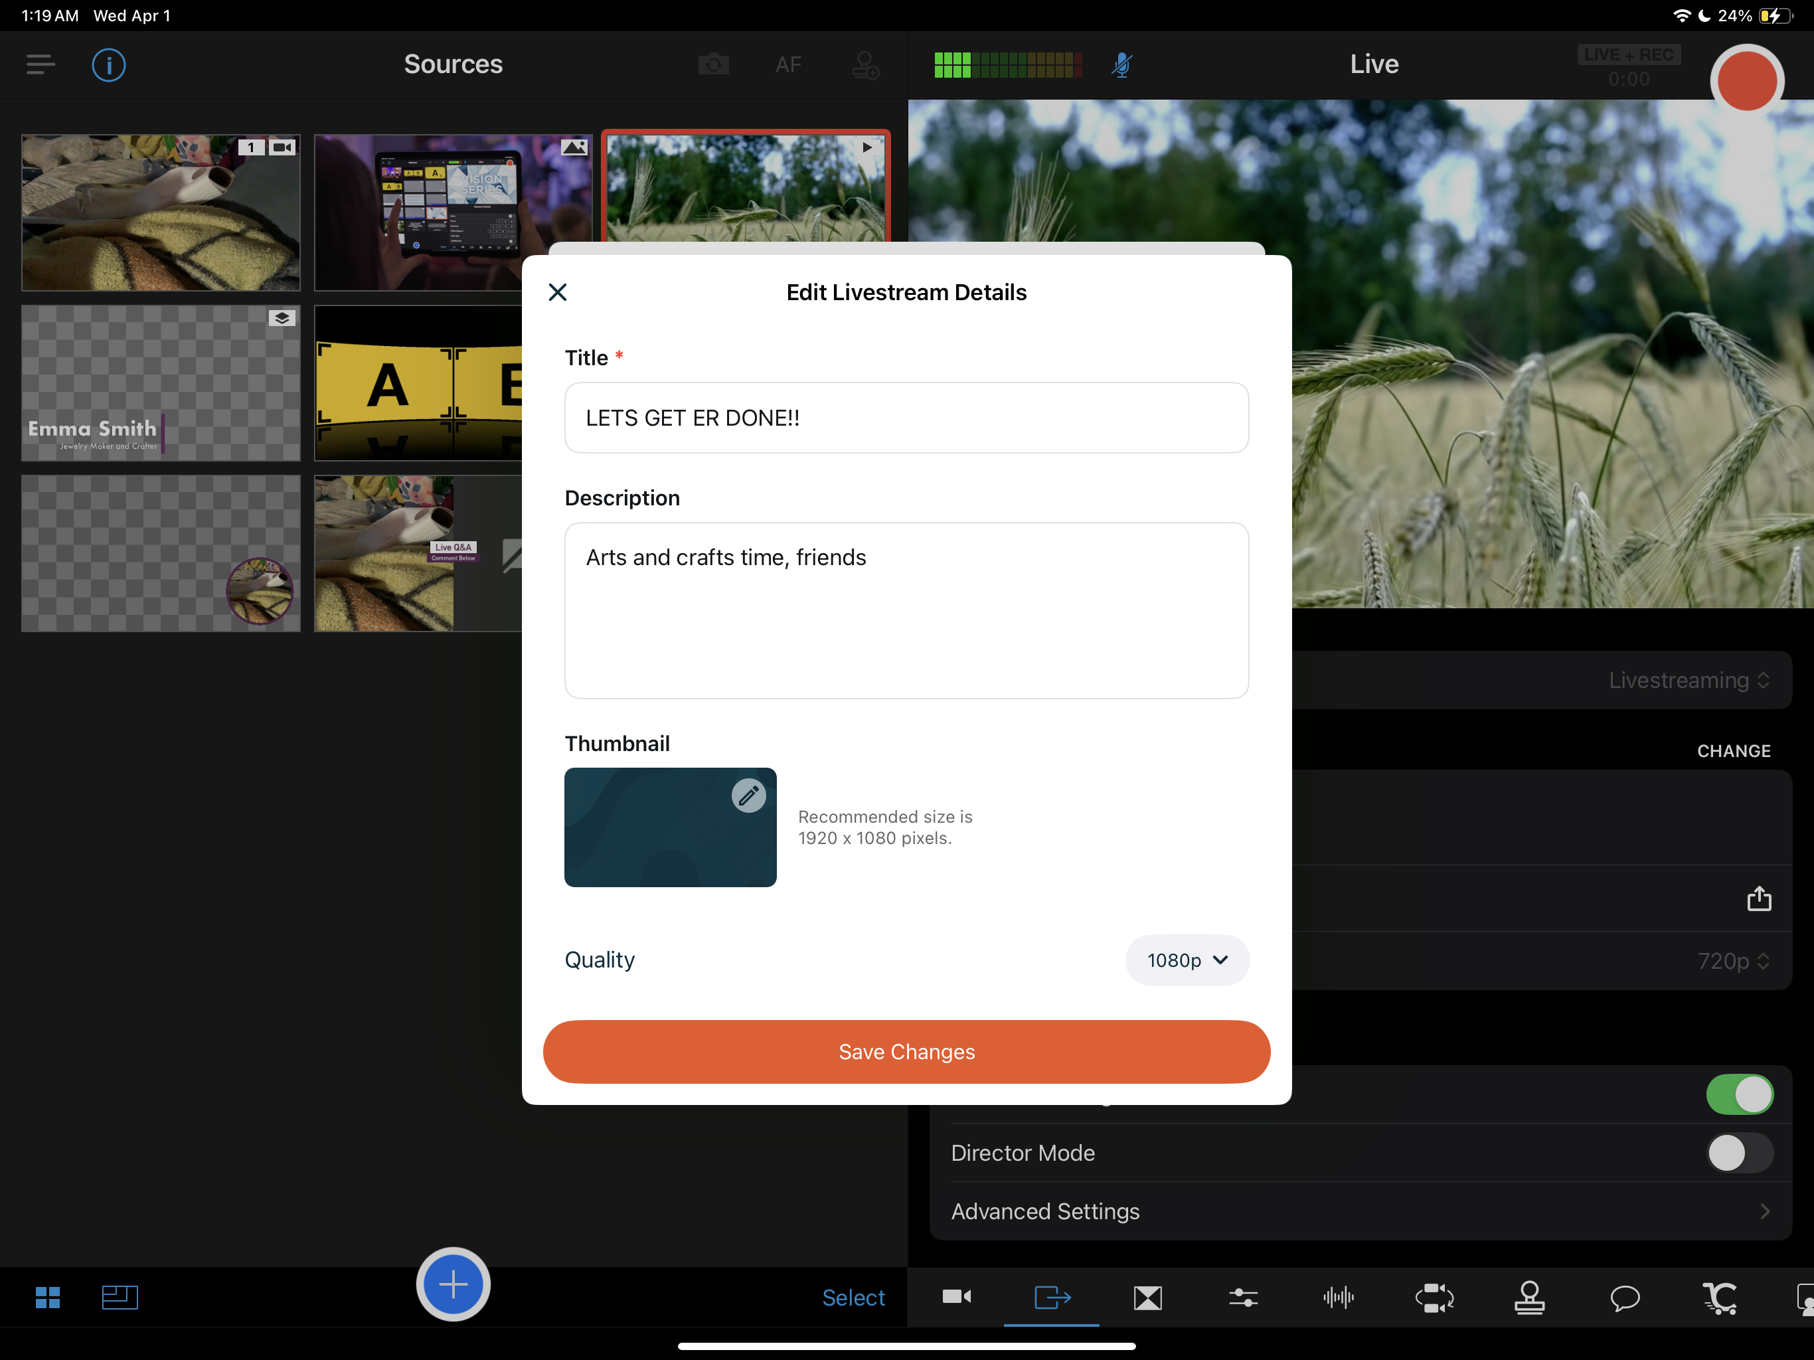Switch to split layout view icon
This screenshot has height=1360, width=1814.
pyautogui.click(x=120, y=1297)
